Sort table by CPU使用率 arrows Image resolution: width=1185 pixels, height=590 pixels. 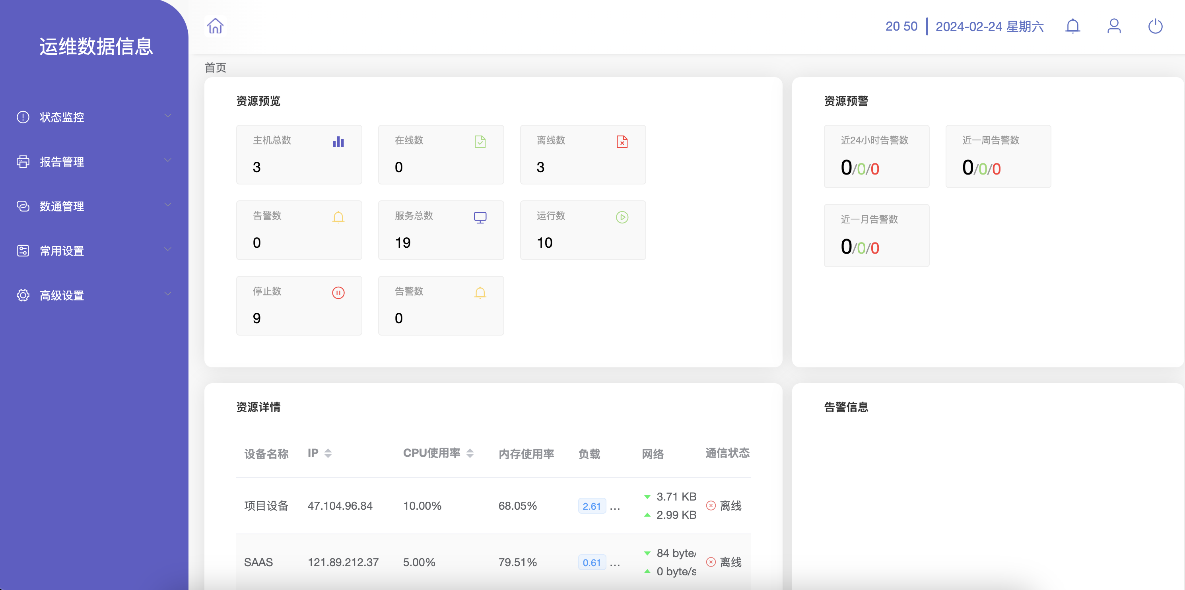470,453
